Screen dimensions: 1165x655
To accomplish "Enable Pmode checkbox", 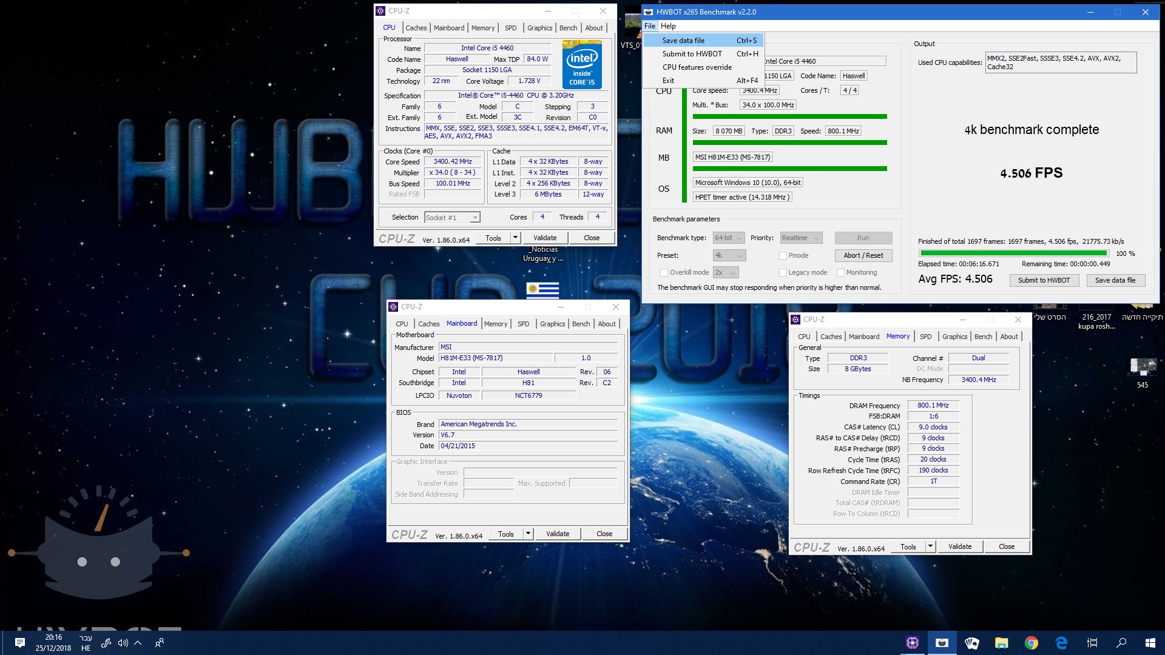I will [783, 255].
